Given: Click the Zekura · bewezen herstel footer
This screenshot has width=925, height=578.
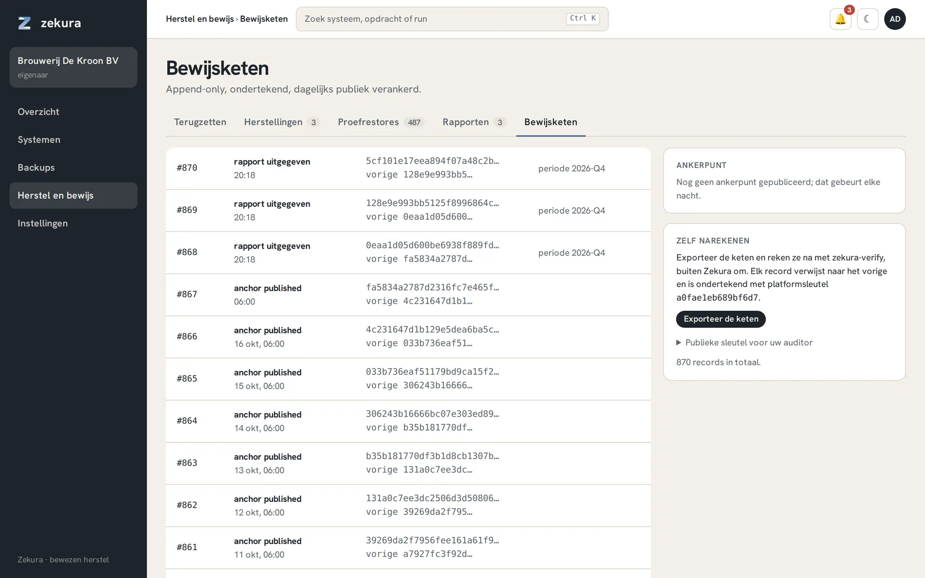Looking at the screenshot, I should [x=63, y=560].
